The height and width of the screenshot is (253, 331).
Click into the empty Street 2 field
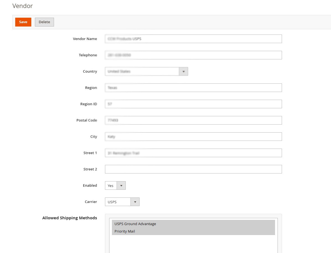click(193, 169)
